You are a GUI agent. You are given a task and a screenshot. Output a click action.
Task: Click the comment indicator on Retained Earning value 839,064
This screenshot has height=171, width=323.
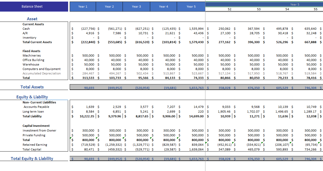(x=206, y=143)
